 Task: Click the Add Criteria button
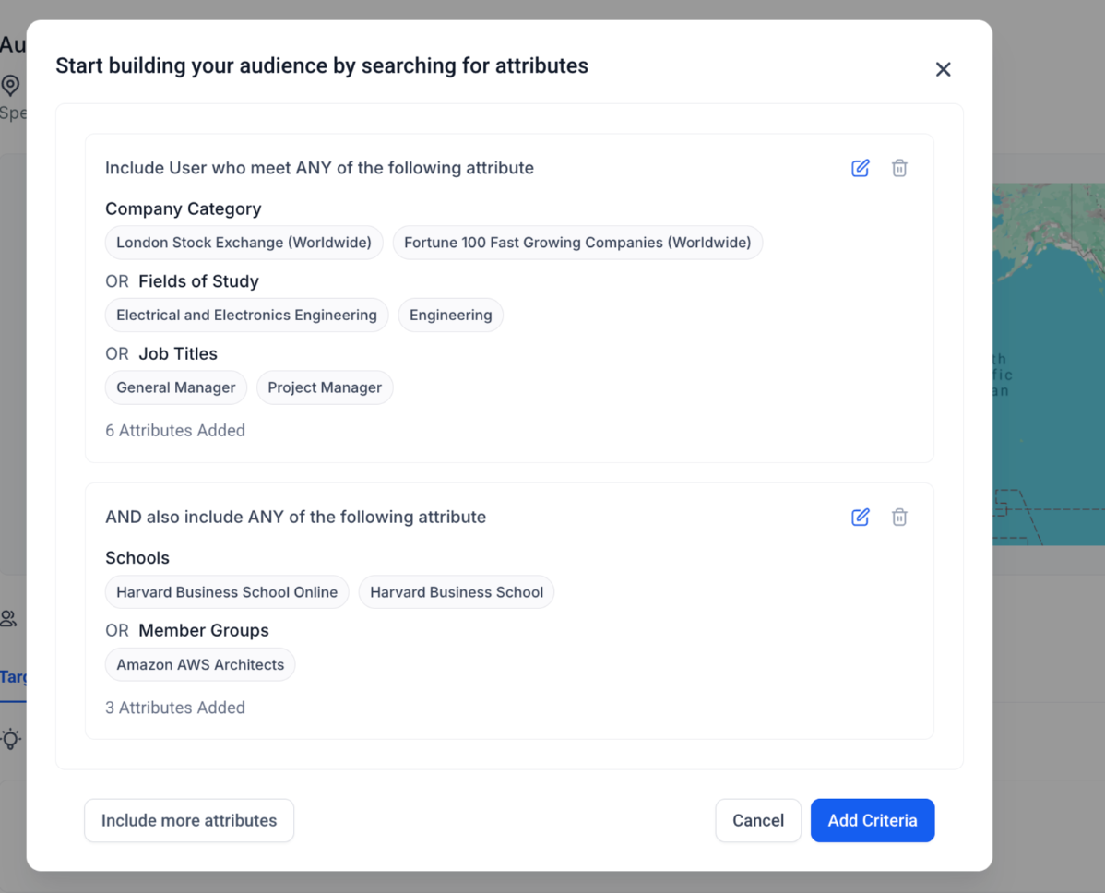click(x=873, y=820)
